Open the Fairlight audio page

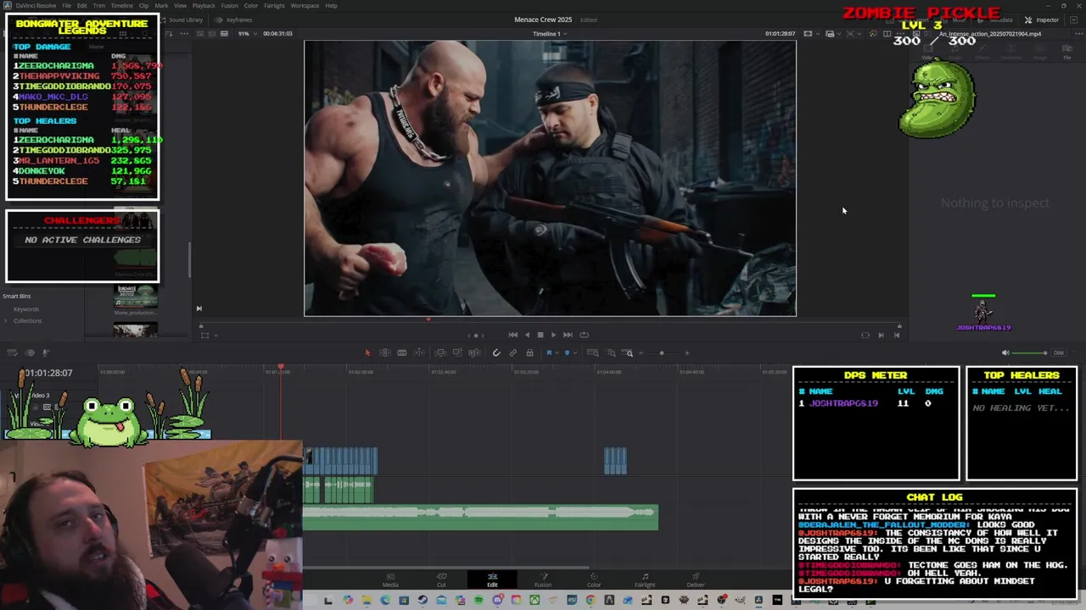[645, 580]
